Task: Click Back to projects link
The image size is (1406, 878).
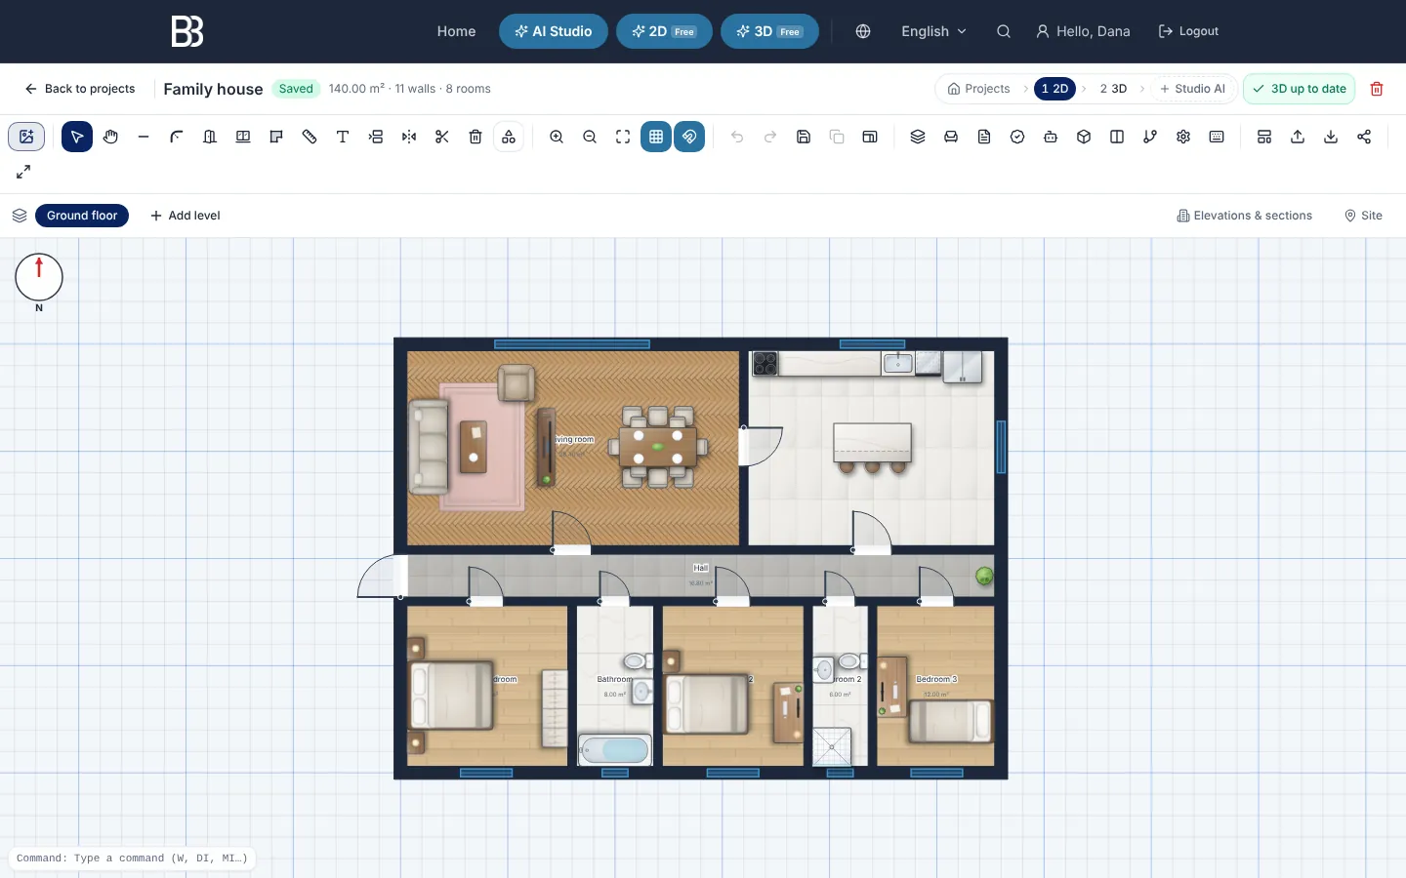Action: tap(80, 89)
